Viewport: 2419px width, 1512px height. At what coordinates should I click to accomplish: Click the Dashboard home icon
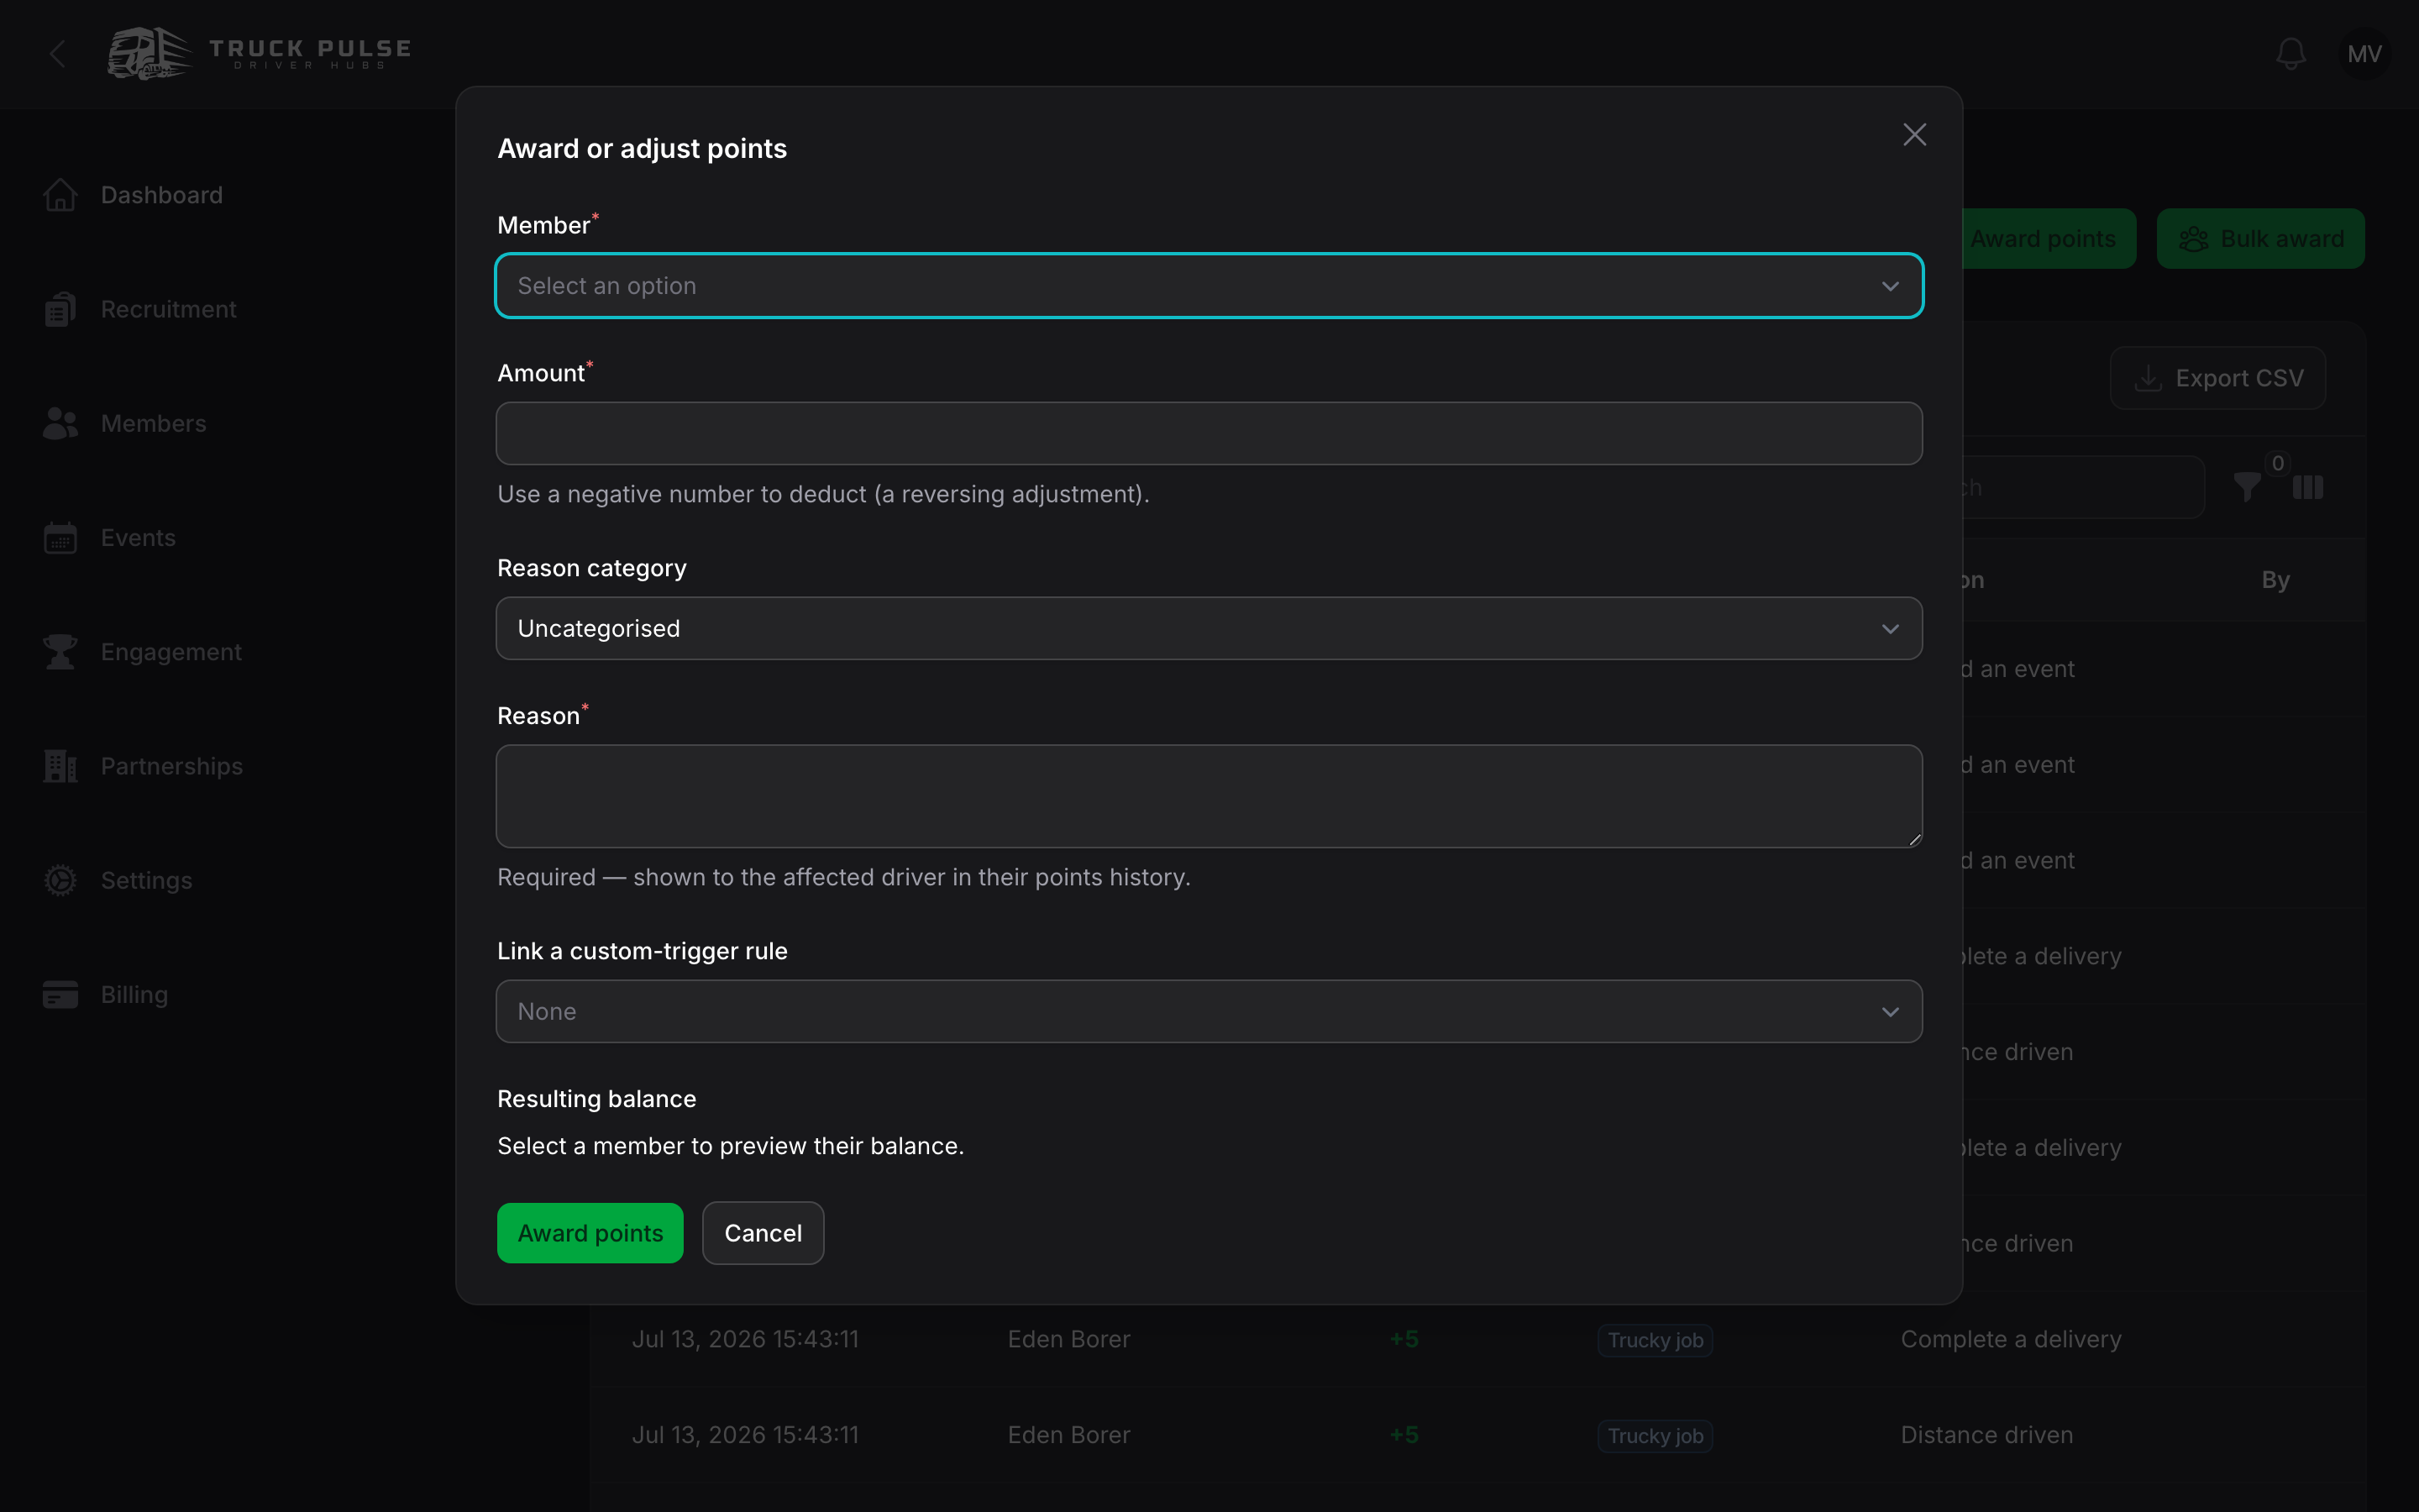click(60, 195)
